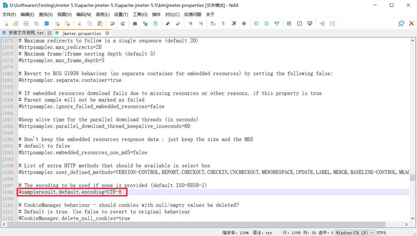This screenshot has height=236, width=417.
Task: Click the UTF8 encoding in status bar
Action: pos(381,233)
